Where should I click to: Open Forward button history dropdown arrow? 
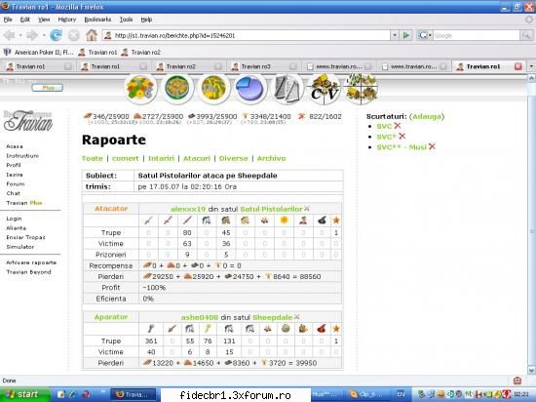pos(44,35)
